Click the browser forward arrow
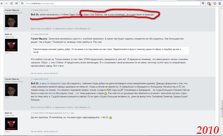The height and width of the screenshot is (136, 223). pos(6,3)
